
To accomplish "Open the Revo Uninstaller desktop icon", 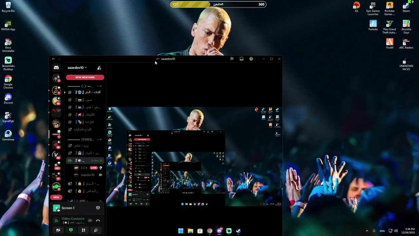I will 8,46.
